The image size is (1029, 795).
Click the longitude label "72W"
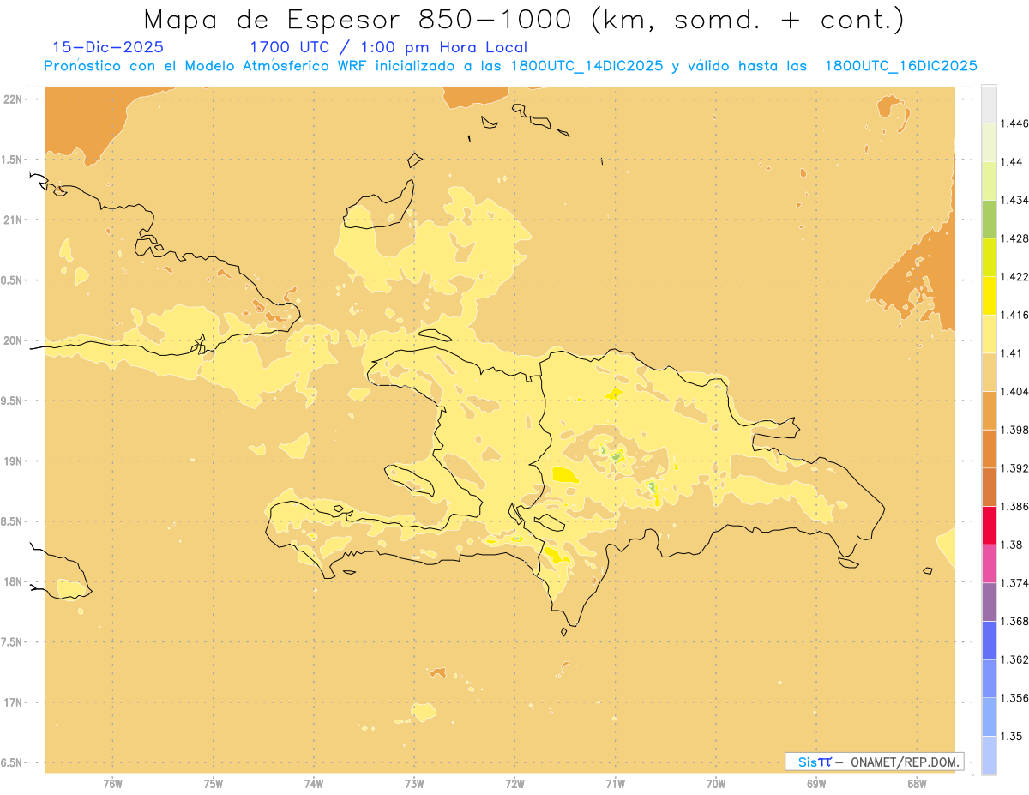(x=515, y=783)
